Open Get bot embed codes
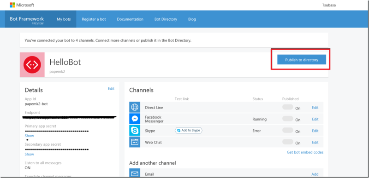This screenshot has height=178, width=369. tap(305, 152)
